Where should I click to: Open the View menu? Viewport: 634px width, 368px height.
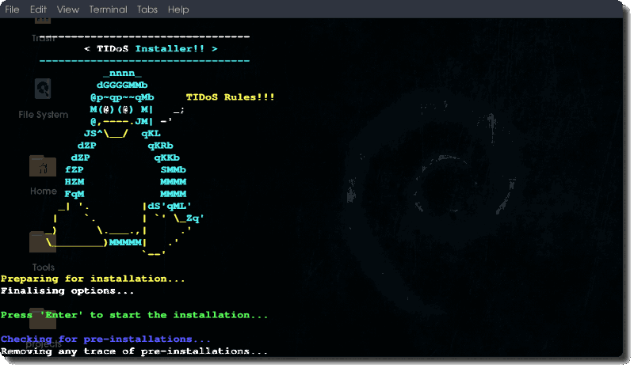click(x=68, y=9)
